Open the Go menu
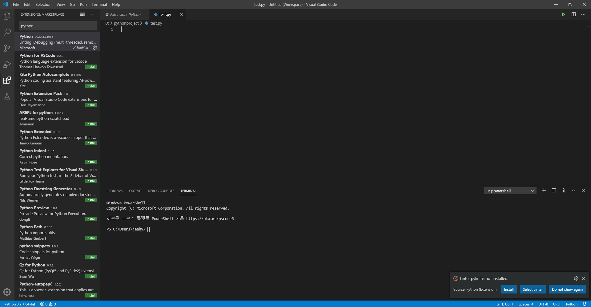 point(72,4)
